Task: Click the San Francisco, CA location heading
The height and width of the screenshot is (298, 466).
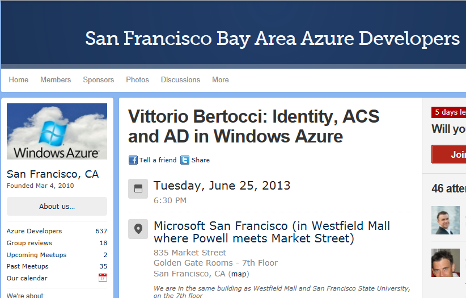Action: [53, 174]
